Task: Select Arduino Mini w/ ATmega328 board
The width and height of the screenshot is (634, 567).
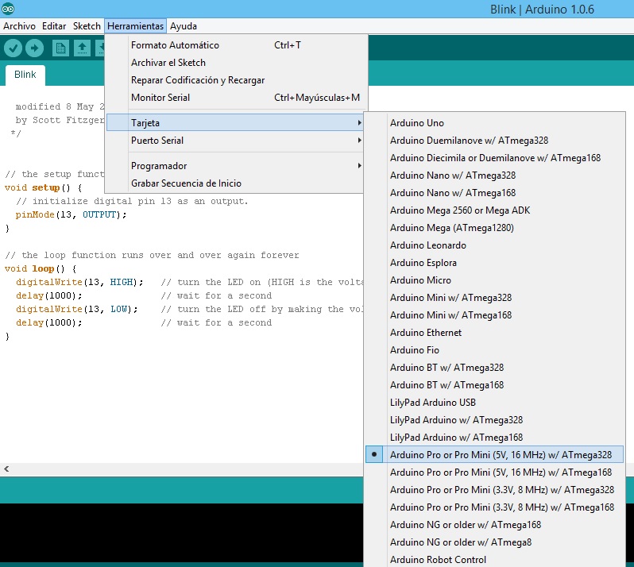Action: tap(494, 298)
